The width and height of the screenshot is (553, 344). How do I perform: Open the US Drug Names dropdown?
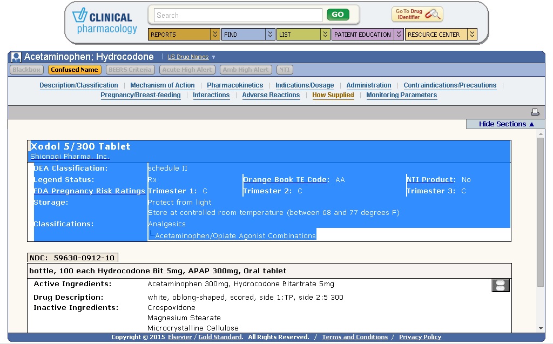point(191,57)
